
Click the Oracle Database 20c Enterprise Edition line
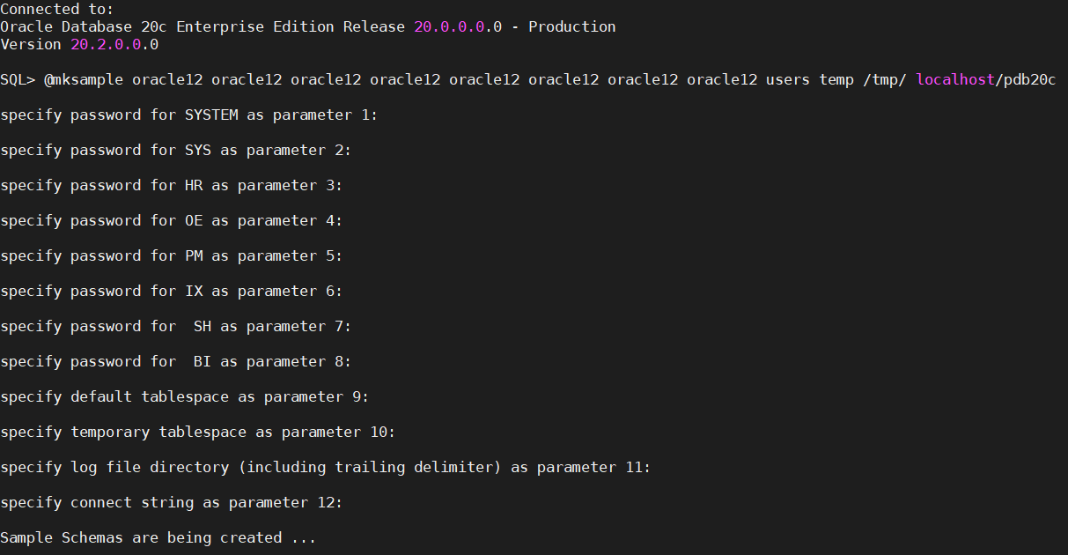pyautogui.click(x=308, y=26)
